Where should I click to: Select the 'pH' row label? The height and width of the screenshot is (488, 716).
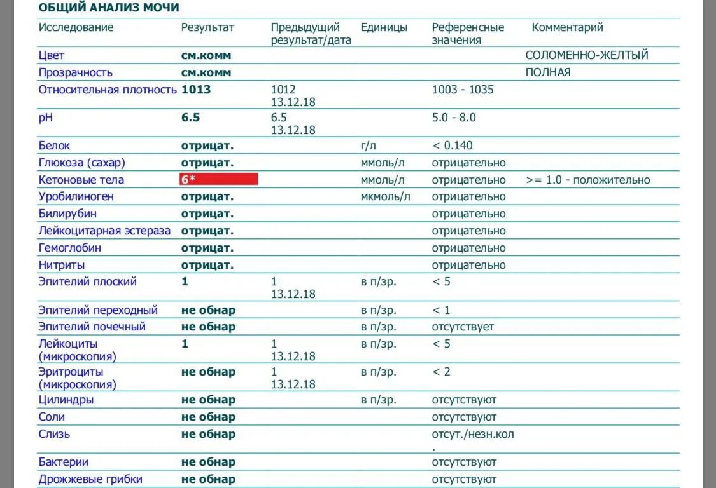pos(46,118)
